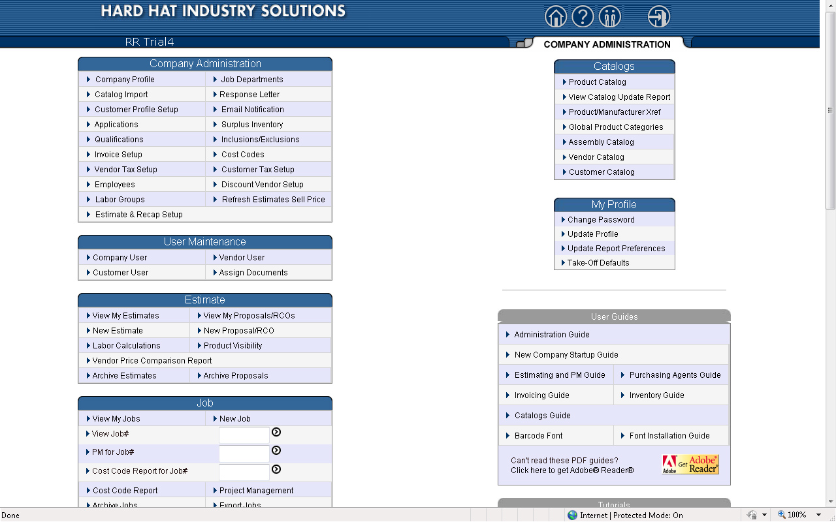This screenshot has width=836, height=522.
Task: Start a New Estimate
Action: point(118,331)
